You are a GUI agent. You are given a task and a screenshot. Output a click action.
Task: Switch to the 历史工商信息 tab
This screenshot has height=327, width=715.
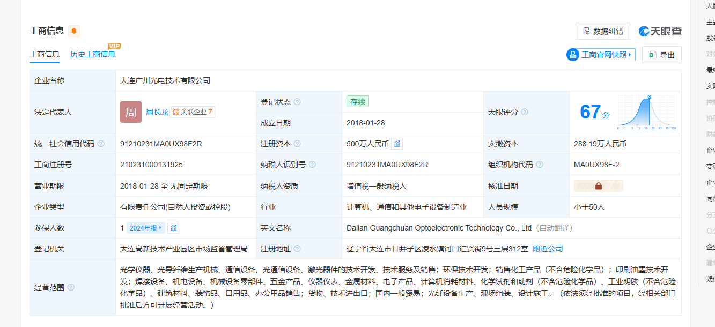[93, 54]
